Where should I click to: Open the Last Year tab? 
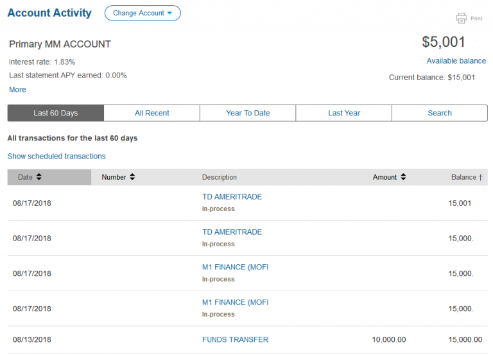tap(344, 113)
